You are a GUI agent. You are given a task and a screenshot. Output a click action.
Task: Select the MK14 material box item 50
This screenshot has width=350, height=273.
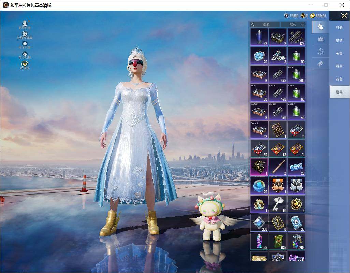click(259, 93)
